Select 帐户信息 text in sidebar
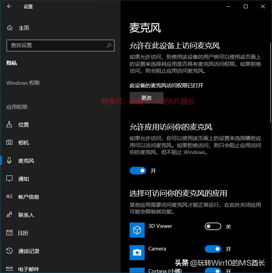 click(x=29, y=197)
